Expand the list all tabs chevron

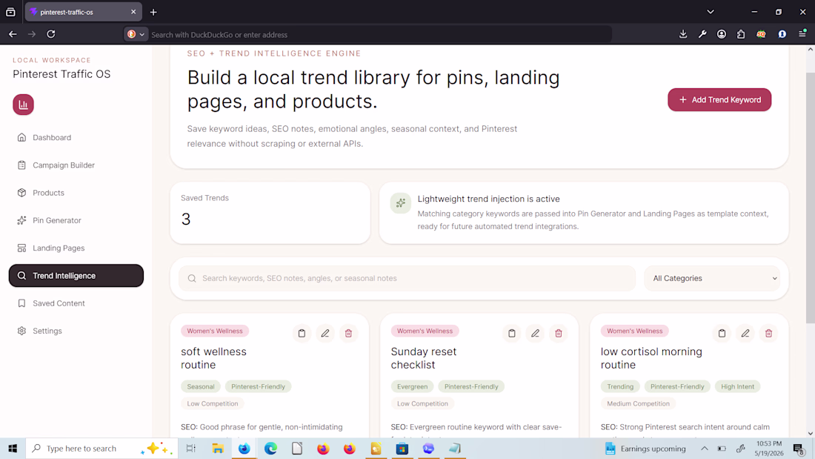[x=711, y=12]
